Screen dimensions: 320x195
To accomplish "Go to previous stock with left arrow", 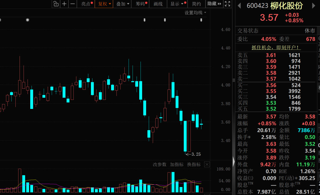I will tap(239, 6).
